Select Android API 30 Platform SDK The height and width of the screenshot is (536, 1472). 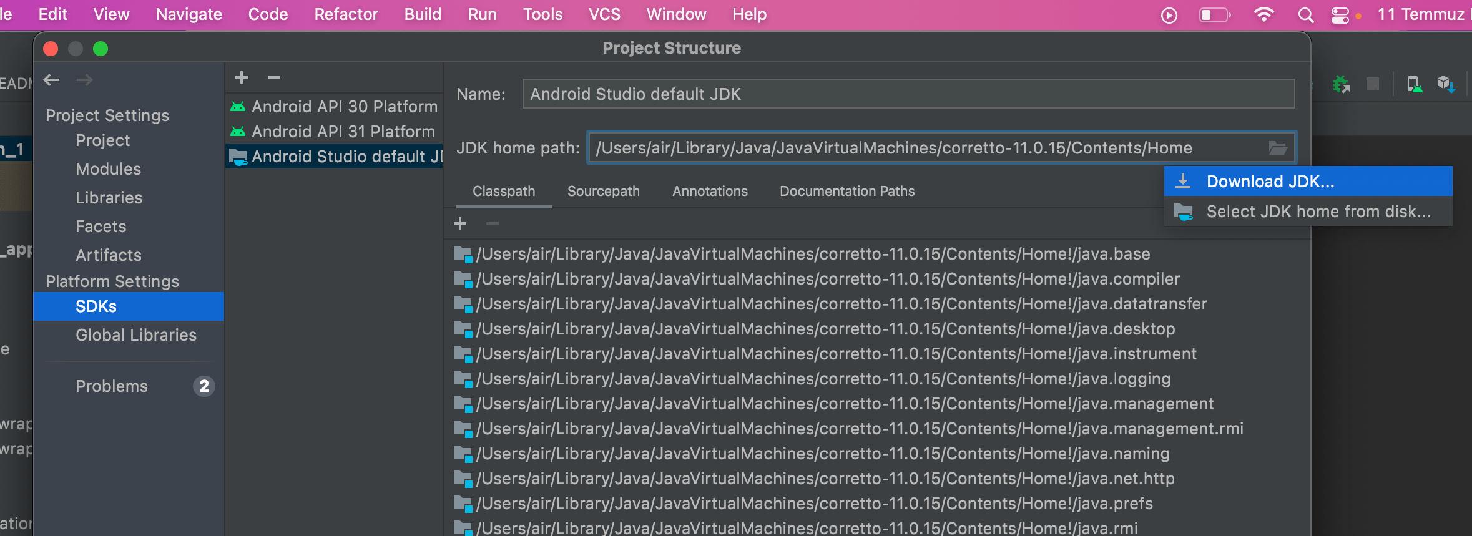335,107
